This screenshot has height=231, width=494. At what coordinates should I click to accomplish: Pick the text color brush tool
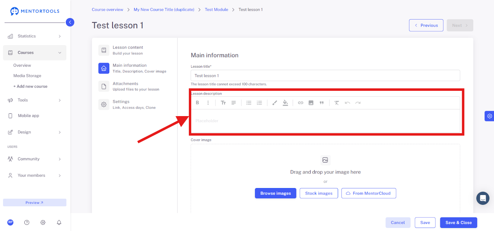tap(274, 103)
